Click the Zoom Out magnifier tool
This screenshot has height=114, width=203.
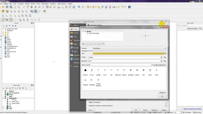click(x=39, y=7)
